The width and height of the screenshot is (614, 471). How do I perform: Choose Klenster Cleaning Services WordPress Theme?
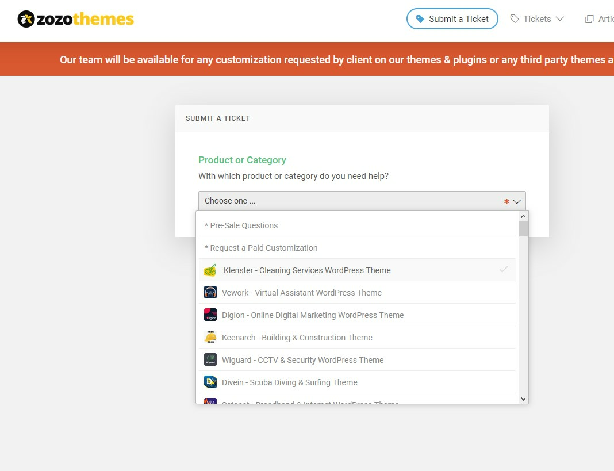(x=357, y=270)
